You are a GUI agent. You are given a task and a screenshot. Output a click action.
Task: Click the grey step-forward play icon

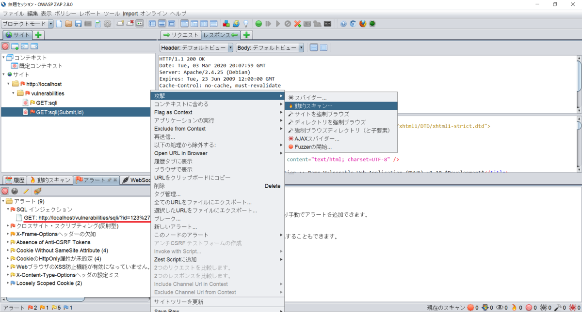coord(268,23)
